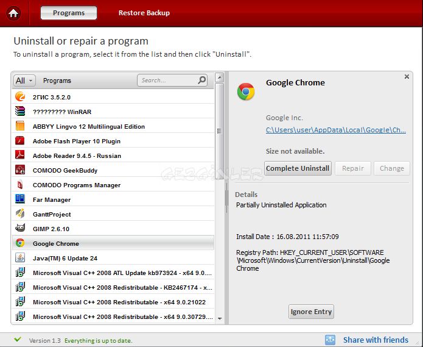
Task: Click 'Version 1.3' status text
Action: [45, 340]
